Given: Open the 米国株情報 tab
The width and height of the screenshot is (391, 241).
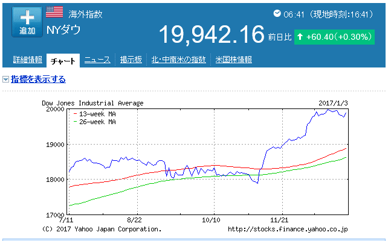Looking at the screenshot, I should click(x=233, y=60).
